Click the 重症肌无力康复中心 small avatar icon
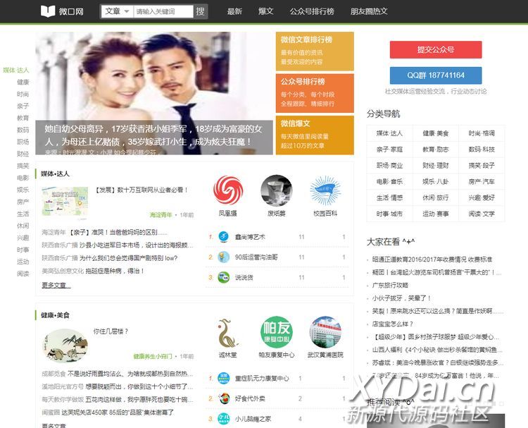The height and width of the screenshot is (428, 528). tap(224, 378)
